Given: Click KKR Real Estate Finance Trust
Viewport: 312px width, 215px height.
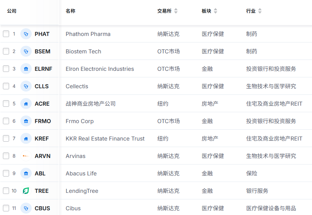Looking at the screenshot, I should click(105, 139).
